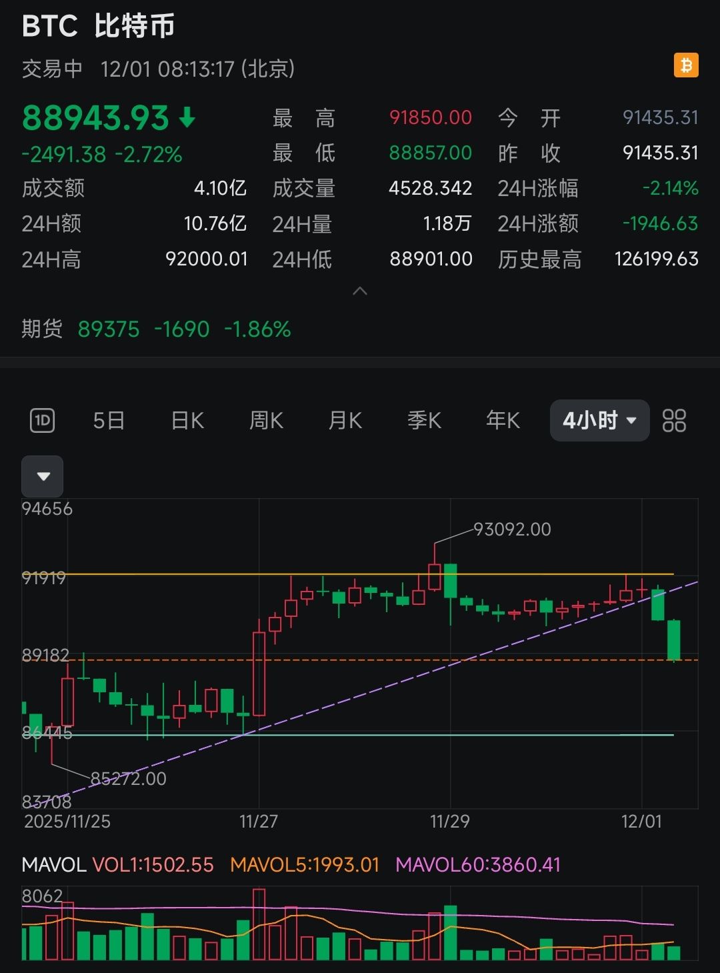This screenshot has height=973, width=720.
Task: Tap the 最低 value 88857.00
Action: tap(431, 153)
